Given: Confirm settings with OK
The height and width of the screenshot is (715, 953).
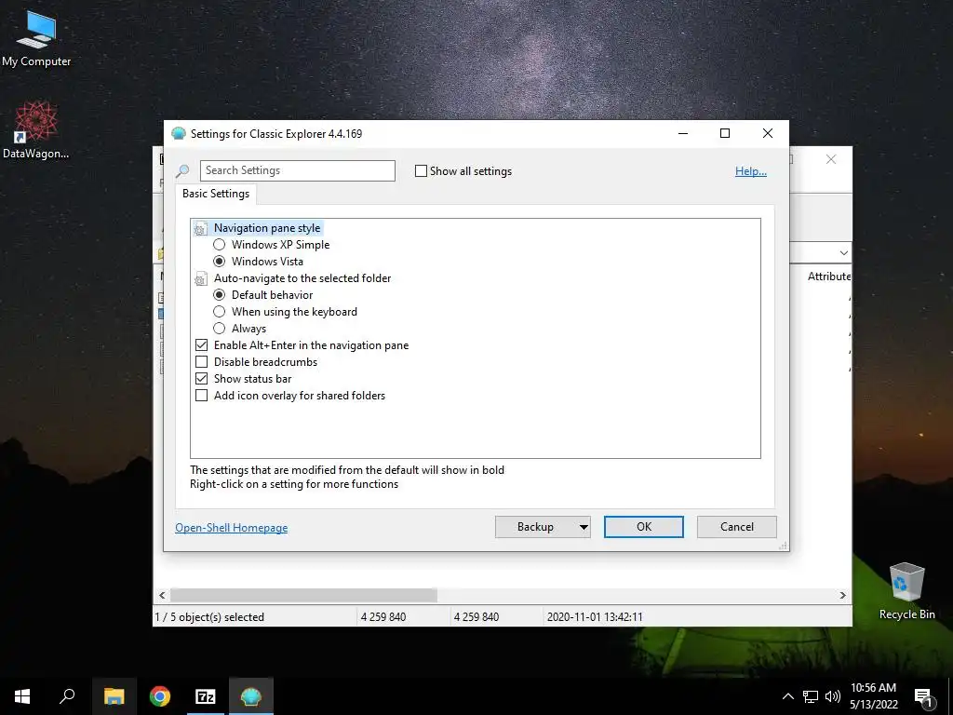Looking at the screenshot, I should 644,527.
